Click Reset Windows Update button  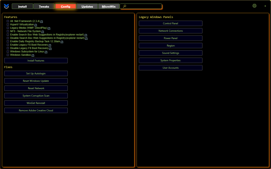click(x=36, y=81)
